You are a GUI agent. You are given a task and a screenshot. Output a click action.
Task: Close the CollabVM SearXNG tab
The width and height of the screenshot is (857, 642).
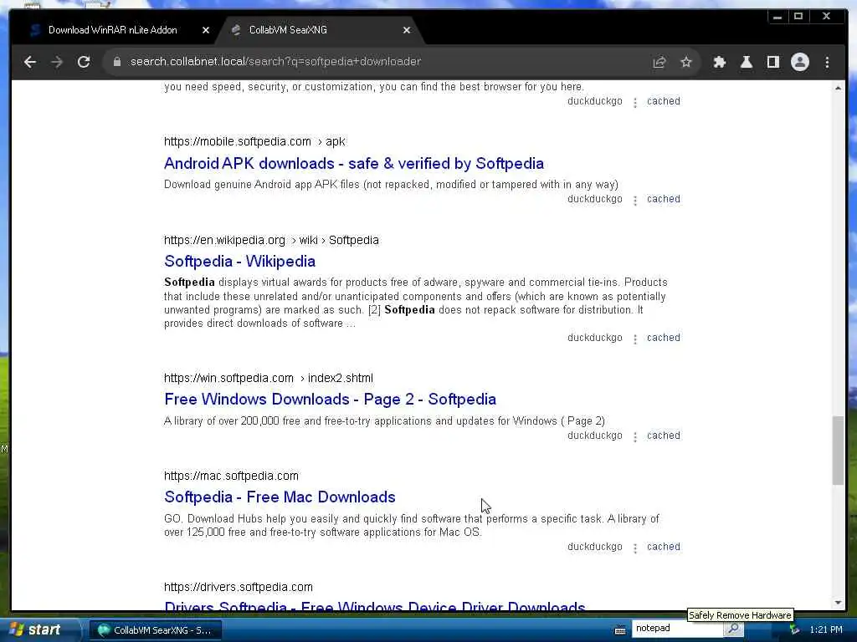[406, 31]
